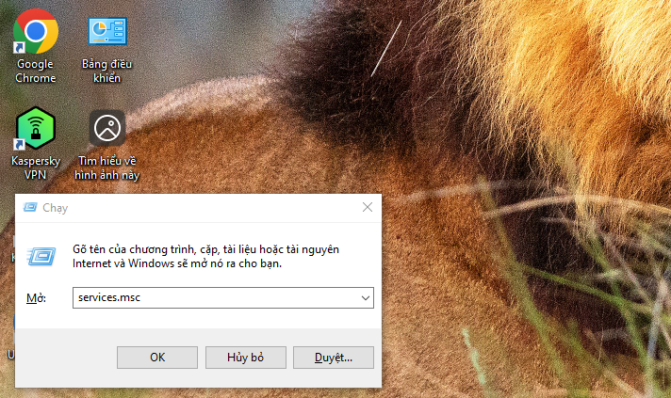Select the Bảng điều khiển desktop icon
The image size is (671, 398).
point(107,34)
